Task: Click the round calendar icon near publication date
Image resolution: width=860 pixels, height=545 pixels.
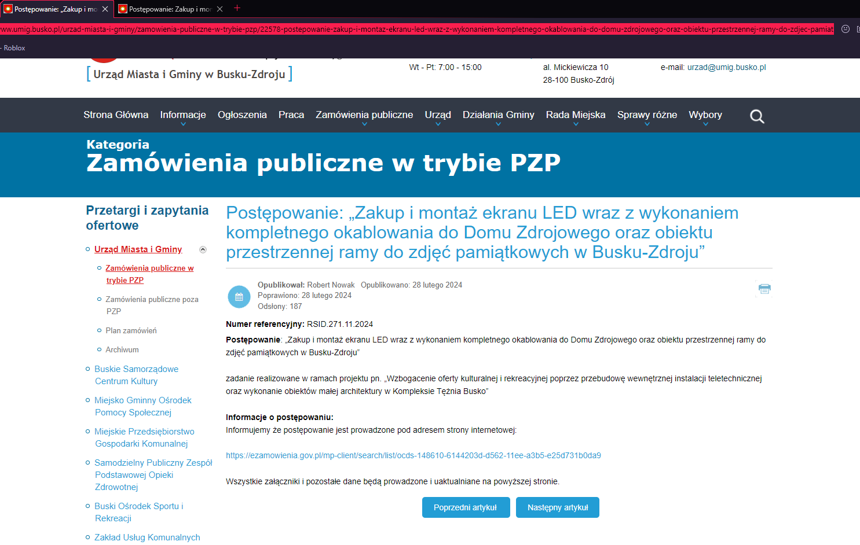Action: click(239, 297)
